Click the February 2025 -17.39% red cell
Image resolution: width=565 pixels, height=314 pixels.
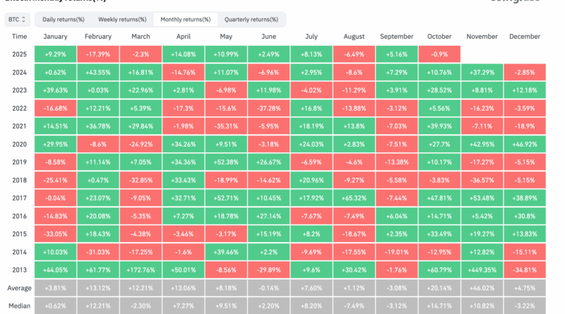point(98,54)
